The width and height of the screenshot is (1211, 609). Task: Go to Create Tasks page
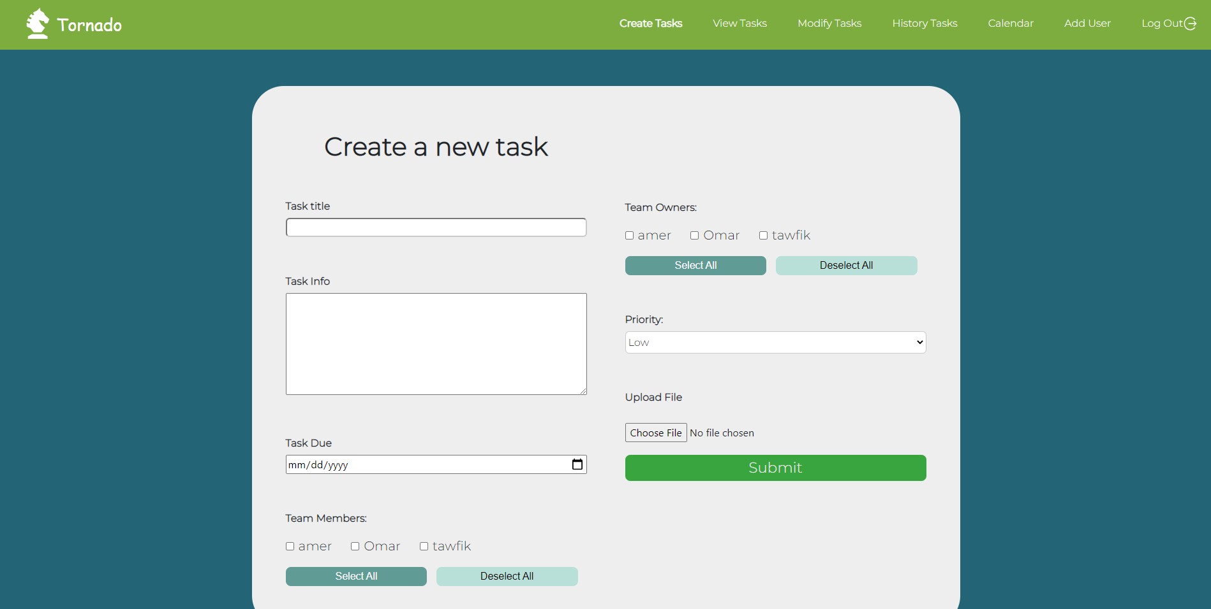click(651, 24)
